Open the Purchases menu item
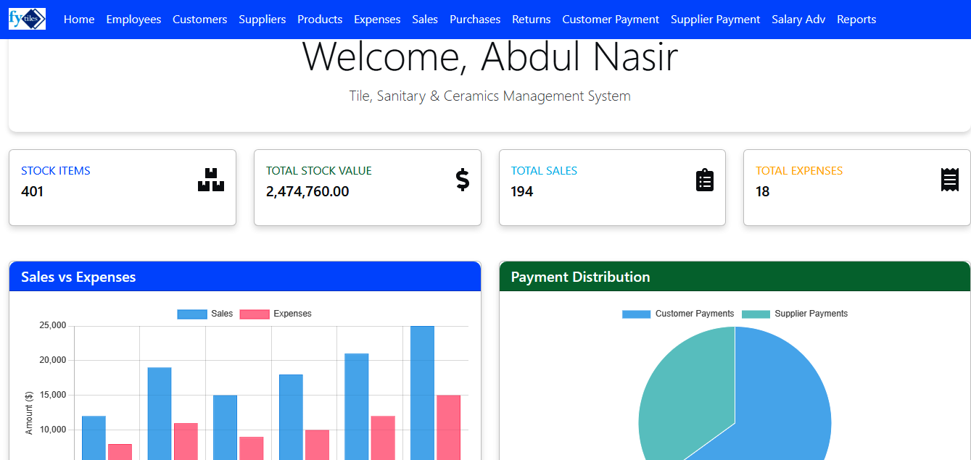Viewport: 971px width, 460px height. click(x=474, y=20)
